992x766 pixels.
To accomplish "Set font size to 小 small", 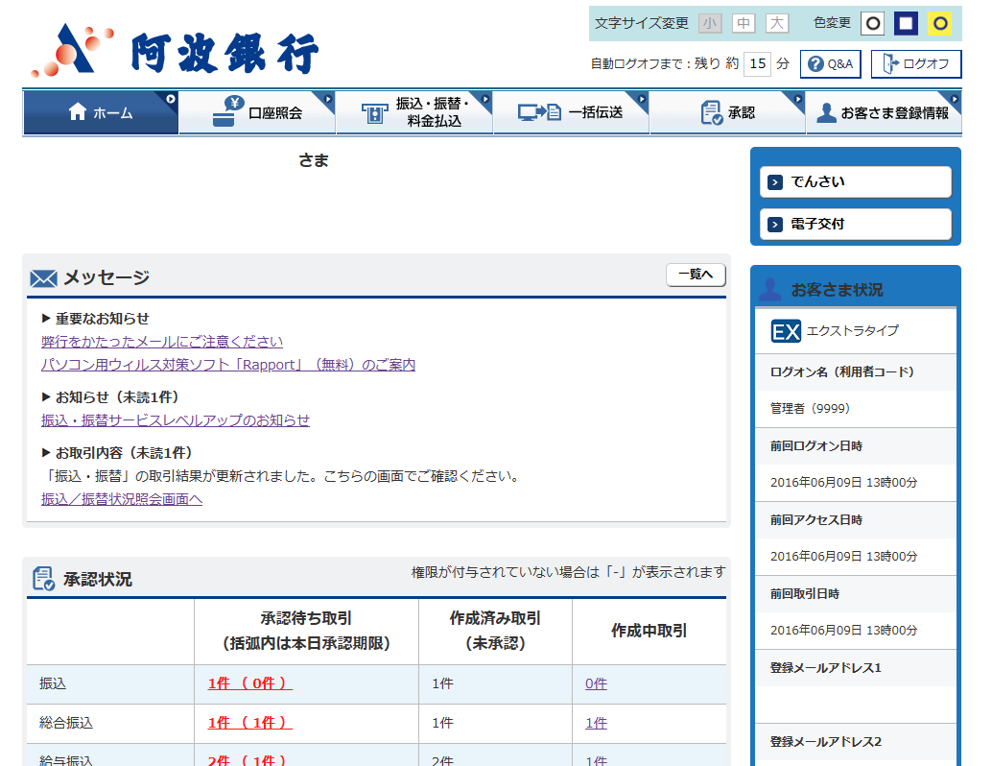I will (710, 23).
